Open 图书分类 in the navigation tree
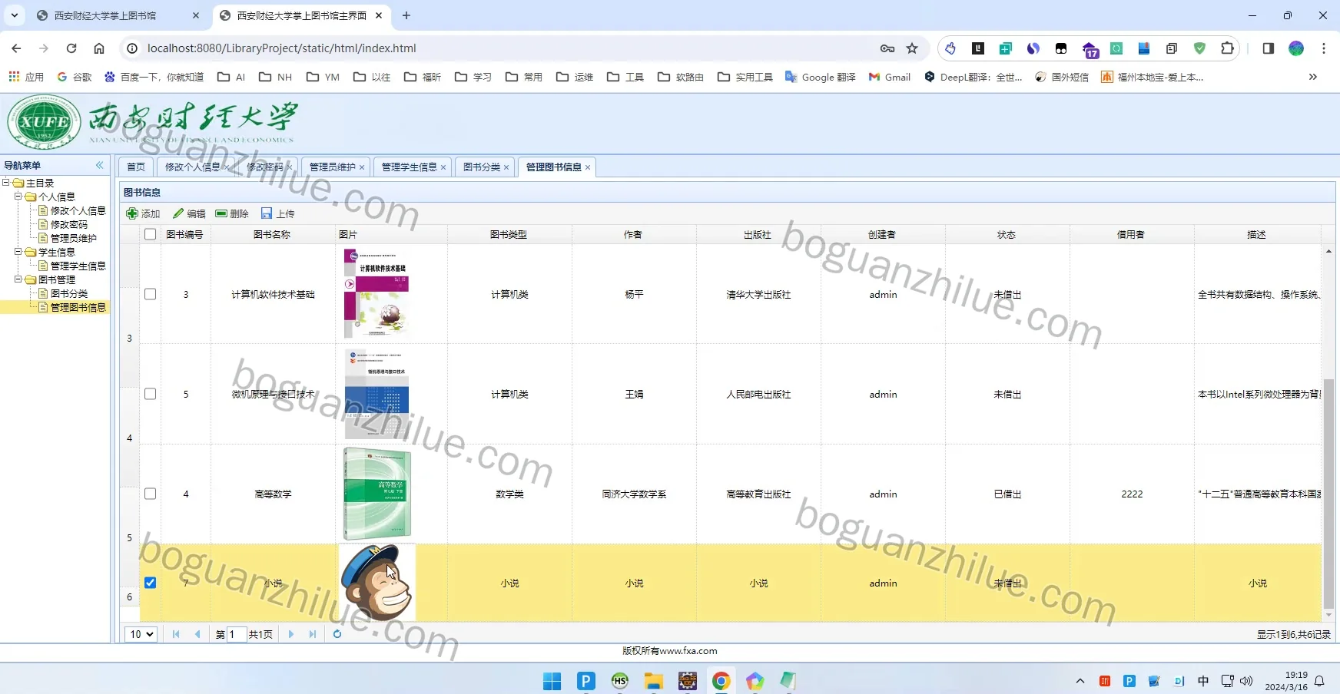Image resolution: width=1340 pixels, height=694 pixels. 69,293
